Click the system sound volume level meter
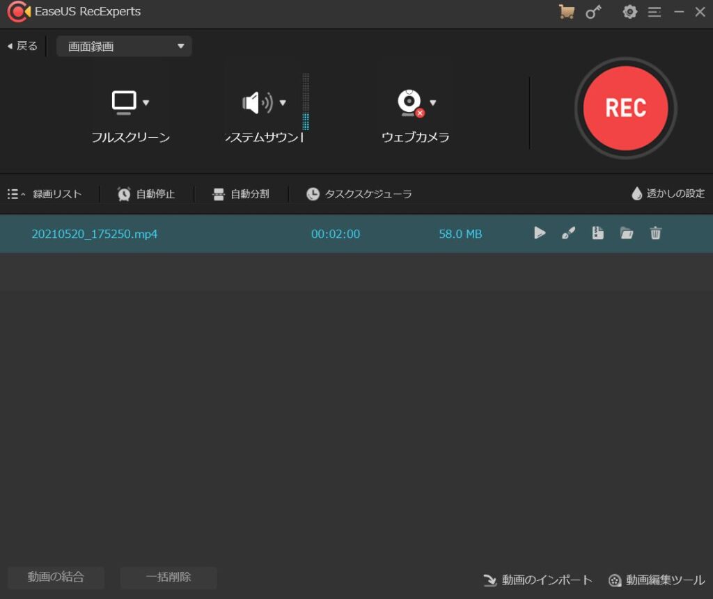Screen dimensions: 713x599 click(x=306, y=102)
